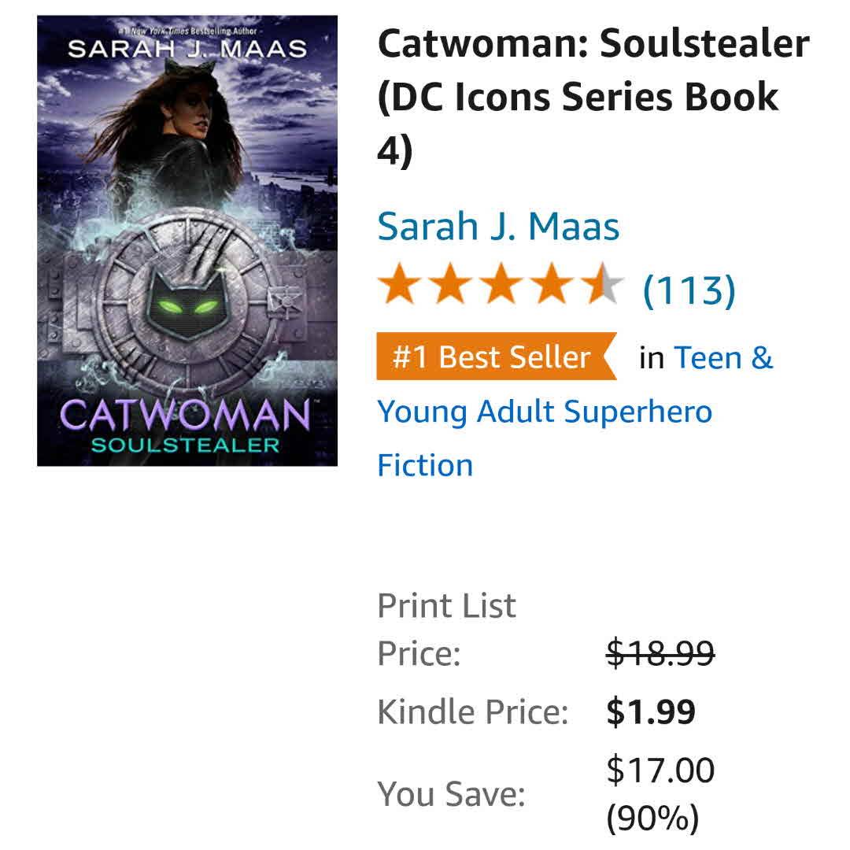The image size is (850, 850).
Task: Click the crossed-out $18.99 list price
Action: tap(660, 652)
